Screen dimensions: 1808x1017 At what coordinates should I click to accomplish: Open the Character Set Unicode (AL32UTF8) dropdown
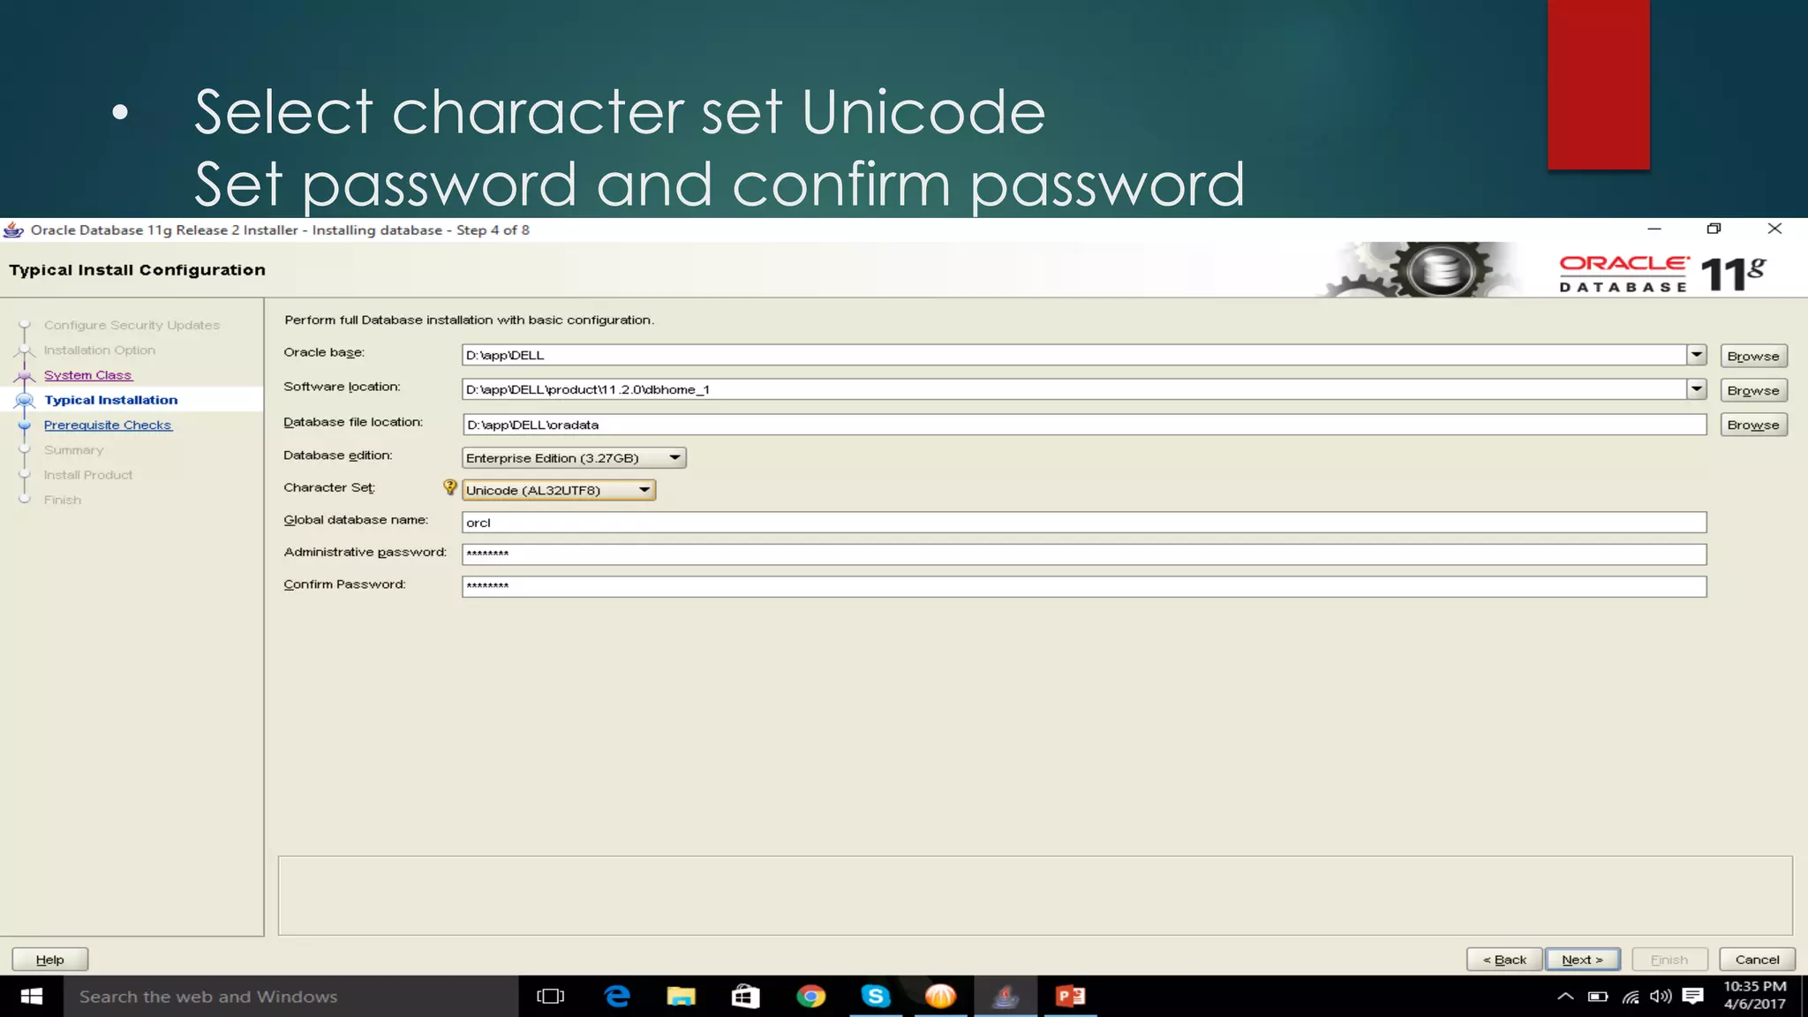(559, 490)
